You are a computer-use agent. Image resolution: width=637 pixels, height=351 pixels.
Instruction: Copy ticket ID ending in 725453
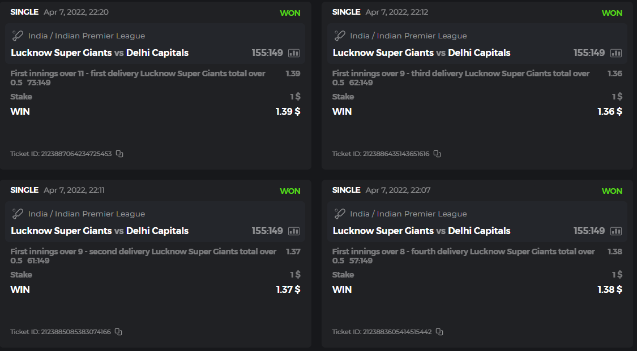[119, 154]
